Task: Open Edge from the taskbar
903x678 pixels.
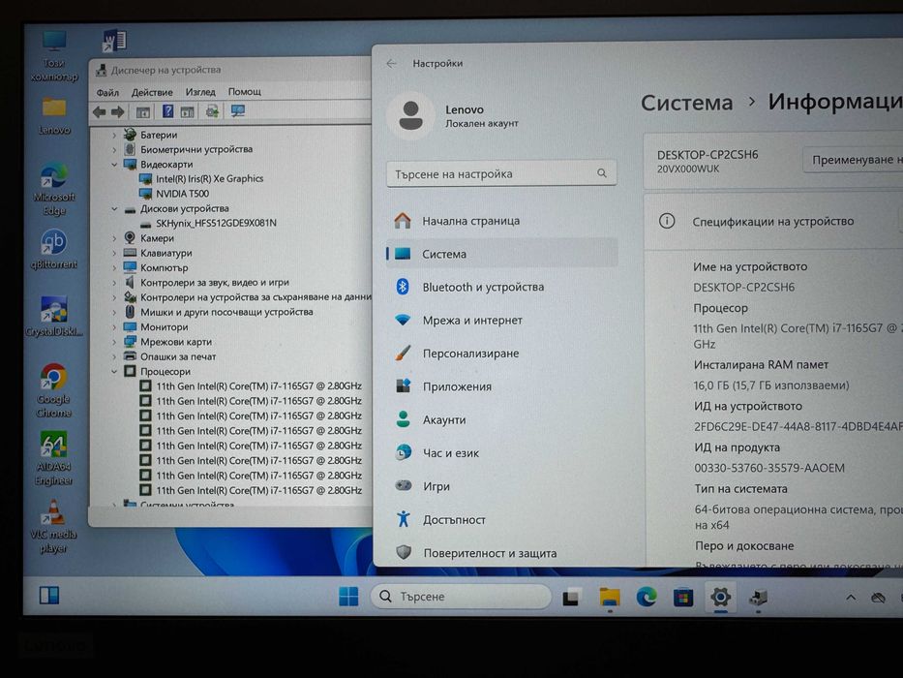Action: [x=647, y=597]
